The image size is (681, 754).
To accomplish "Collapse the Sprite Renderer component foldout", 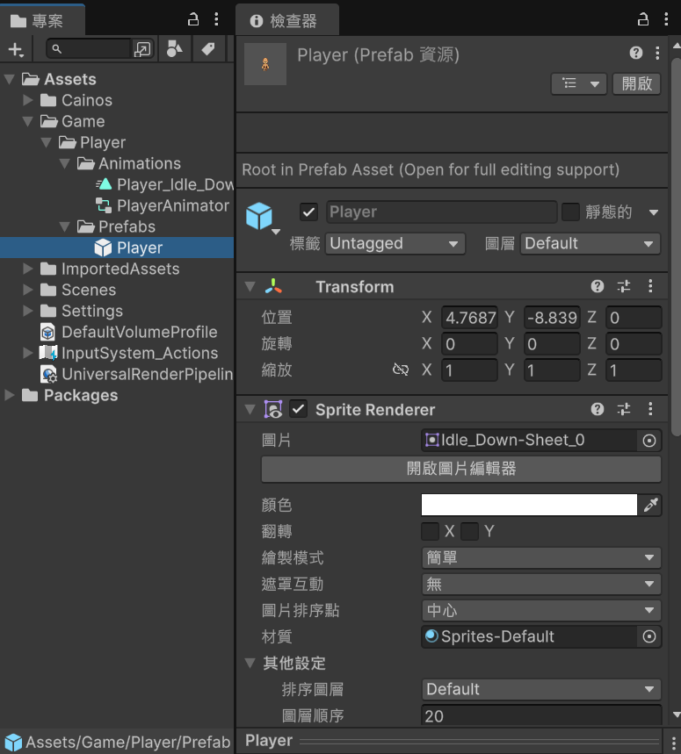I will pyautogui.click(x=250, y=409).
